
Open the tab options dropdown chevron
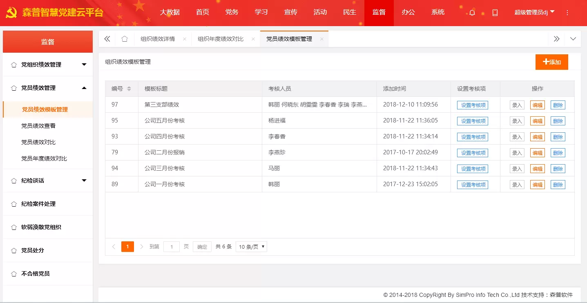pyautogui.click(x=573, y=39)
